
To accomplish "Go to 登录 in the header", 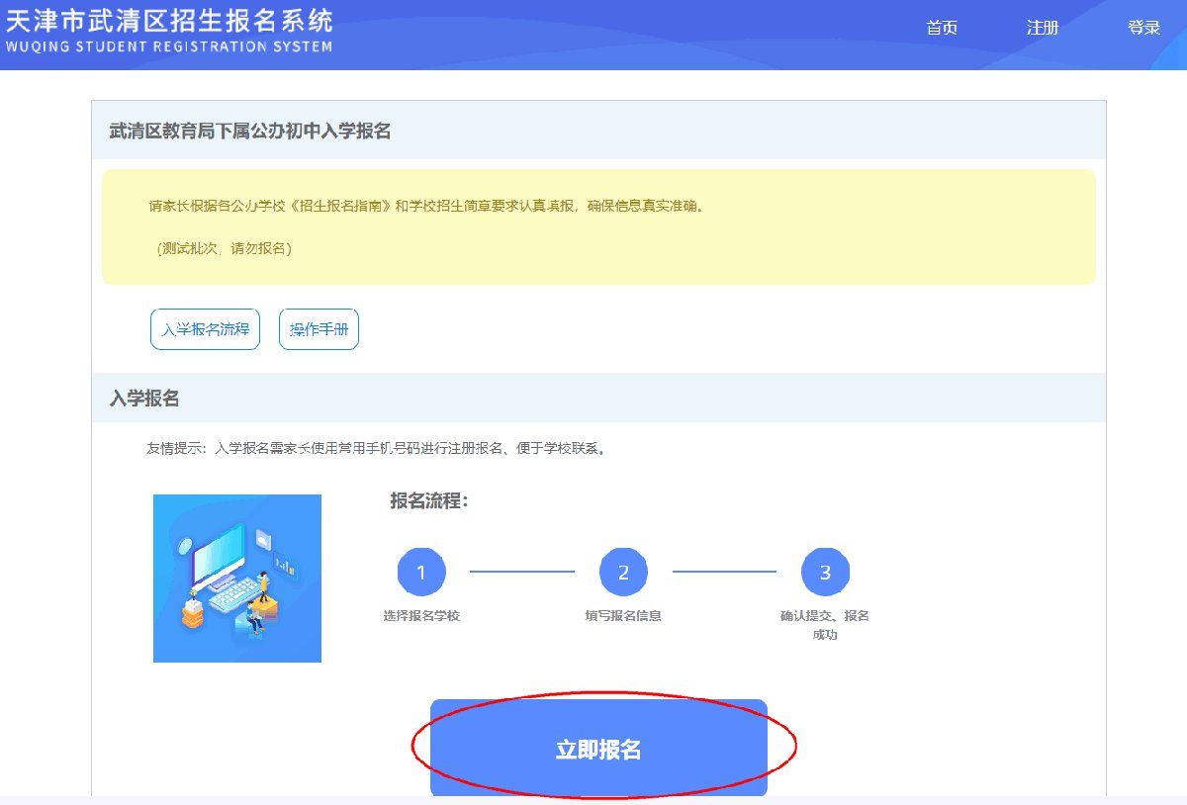I will (x=1143, y=28).
